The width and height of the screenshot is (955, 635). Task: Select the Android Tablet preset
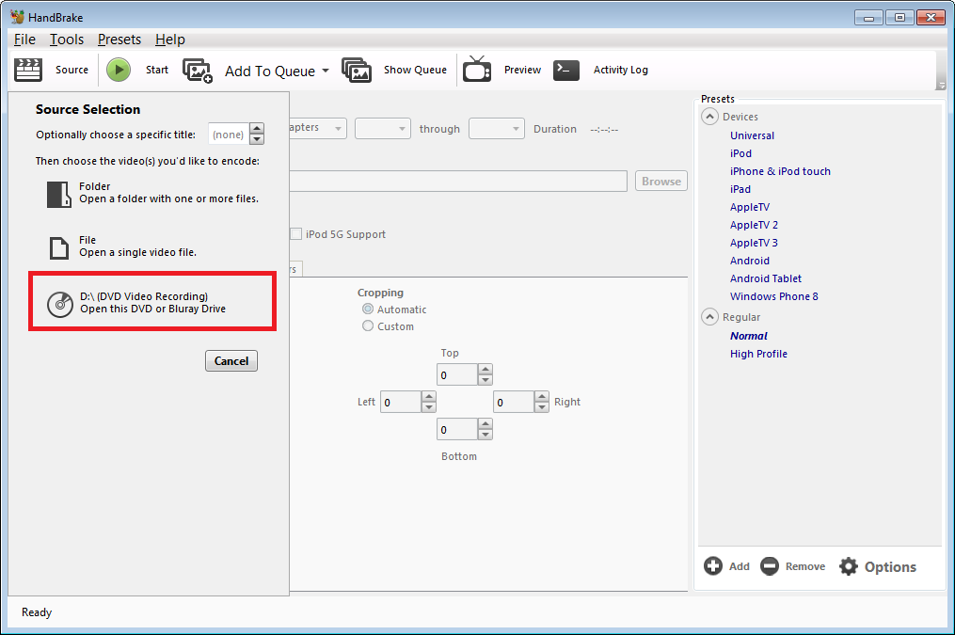click(766, 278)
